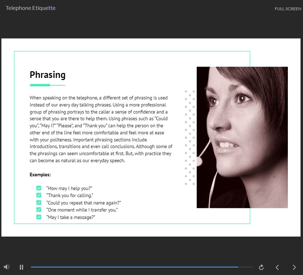
Task: Seek to the unplayed grey end of progress bar
Action: coord(246,267)
